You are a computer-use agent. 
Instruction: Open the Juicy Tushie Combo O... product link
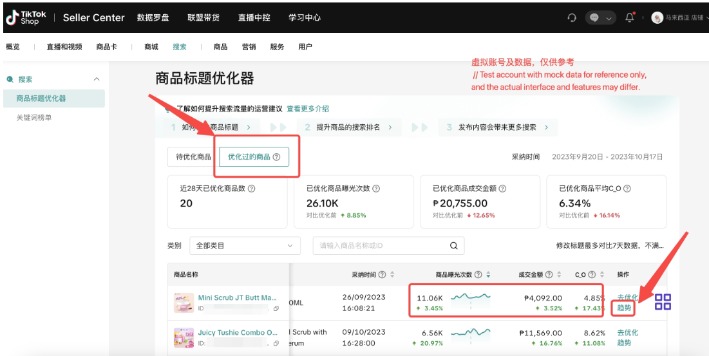point(238,333)
